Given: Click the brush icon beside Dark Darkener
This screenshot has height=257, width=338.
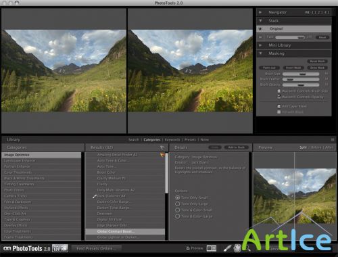Looking at the screenshot, I should [95, 196].
